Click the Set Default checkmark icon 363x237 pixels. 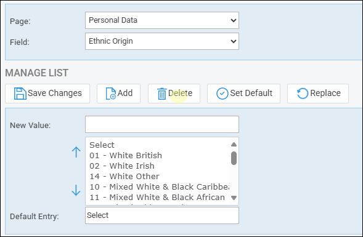coord(222,94)
